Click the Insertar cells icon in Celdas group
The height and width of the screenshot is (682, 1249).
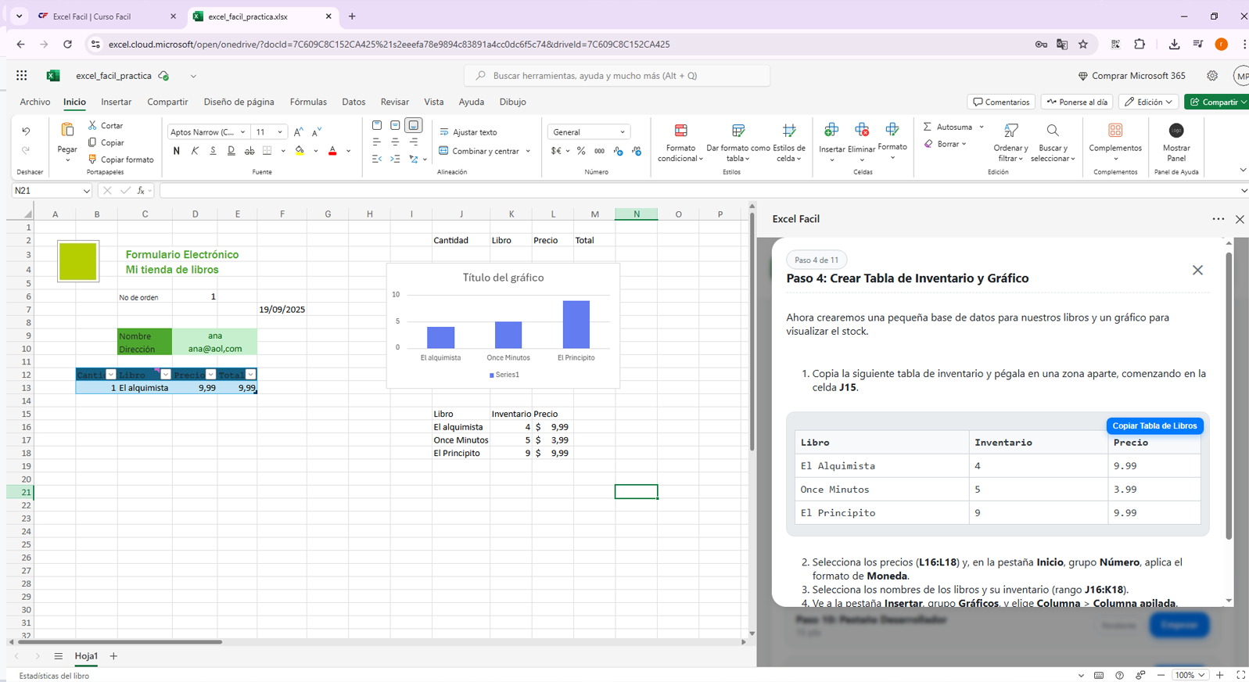pos(831,130)
